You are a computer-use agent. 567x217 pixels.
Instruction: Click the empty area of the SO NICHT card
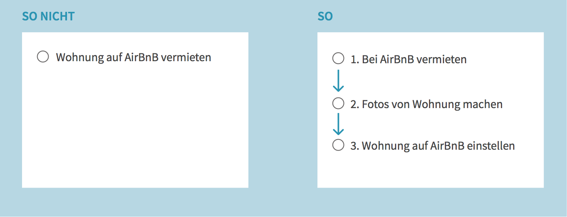coord(135,131)
